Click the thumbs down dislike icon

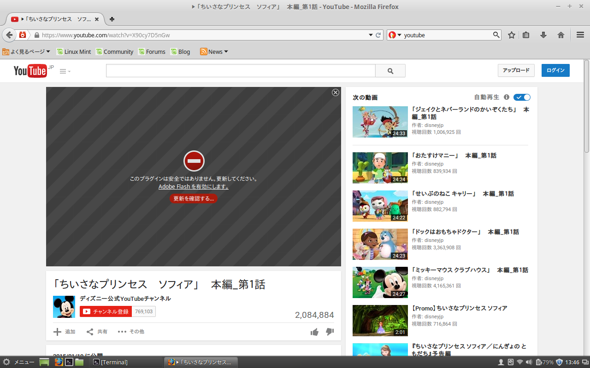pos(330,332)
